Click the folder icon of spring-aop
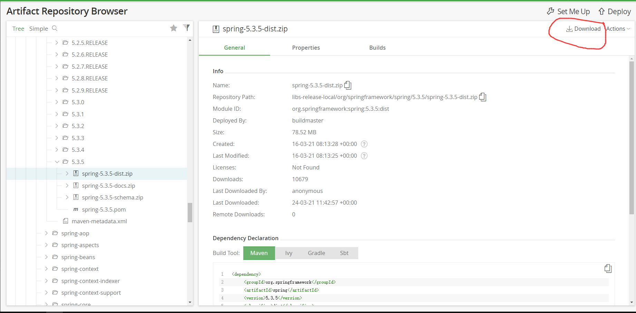The image size is (636, 313). coord(55,233)
